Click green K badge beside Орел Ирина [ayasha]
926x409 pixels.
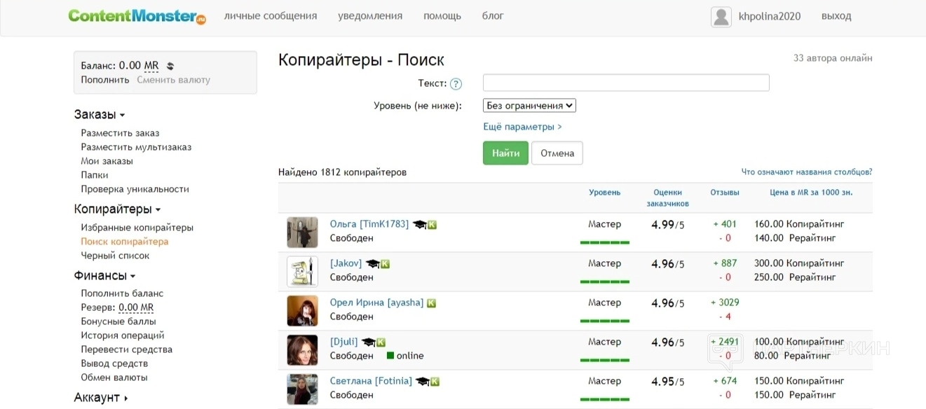click(x=431, y=303)
